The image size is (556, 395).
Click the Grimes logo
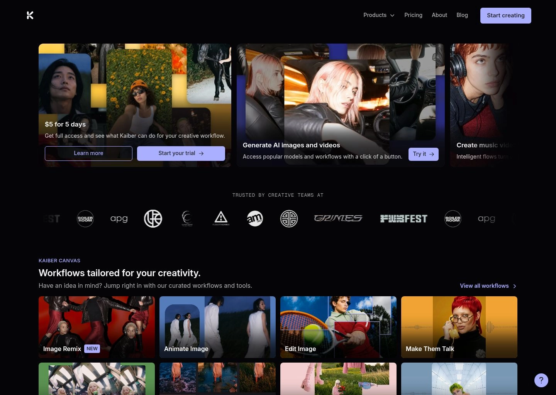click(338, 219)
